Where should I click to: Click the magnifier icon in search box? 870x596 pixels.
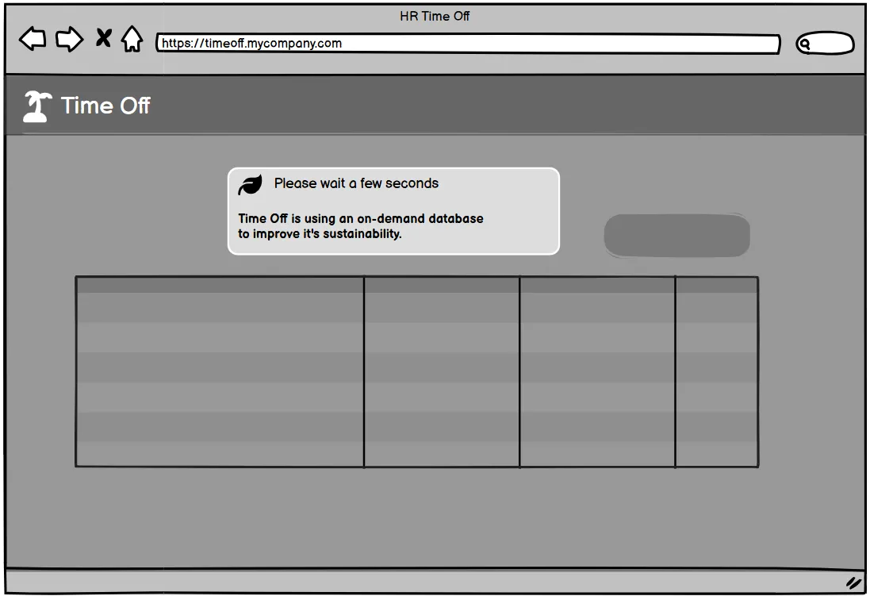point(805,44)
